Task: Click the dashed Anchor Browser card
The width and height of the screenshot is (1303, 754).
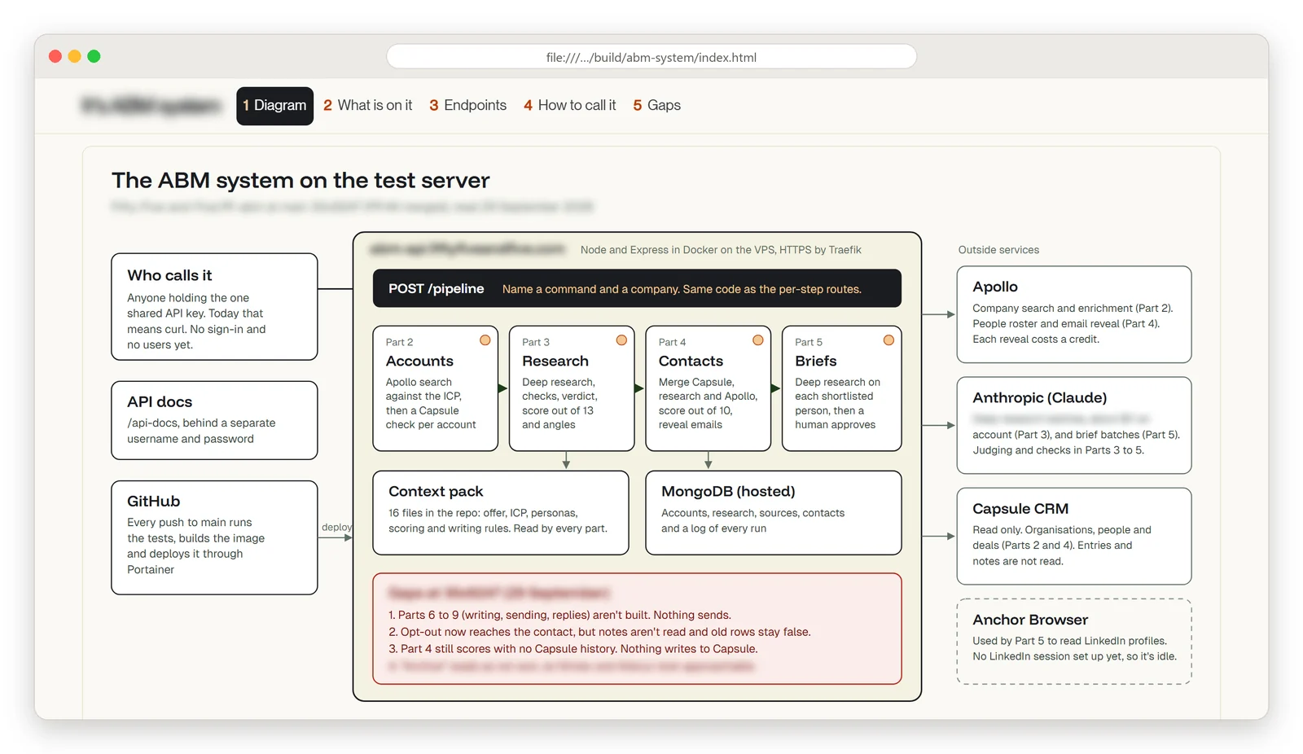Action: coord(1074,642)
